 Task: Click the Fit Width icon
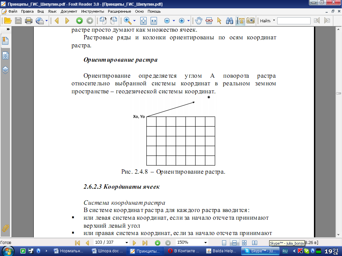154,21
